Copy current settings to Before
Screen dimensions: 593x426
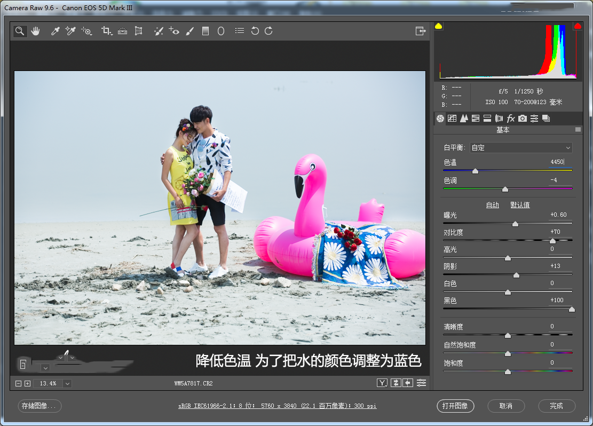408,383
